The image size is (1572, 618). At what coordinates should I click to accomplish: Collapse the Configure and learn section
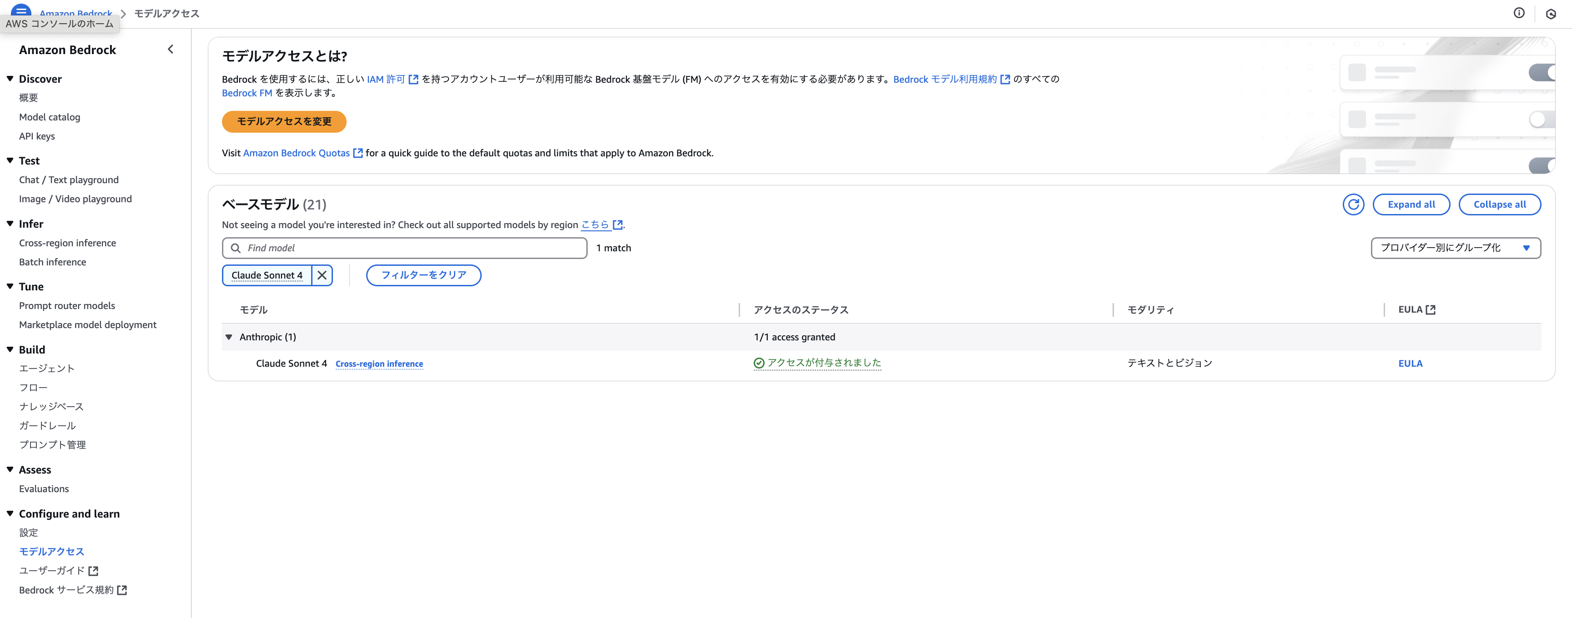[10, 514]
